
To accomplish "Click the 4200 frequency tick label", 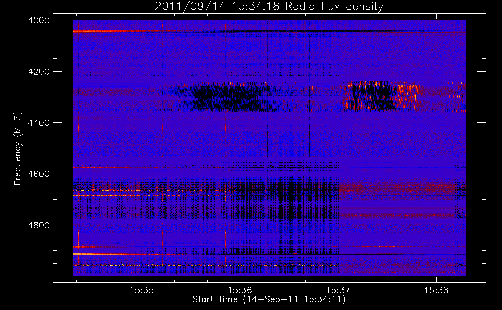I will (x=39, y=72).
